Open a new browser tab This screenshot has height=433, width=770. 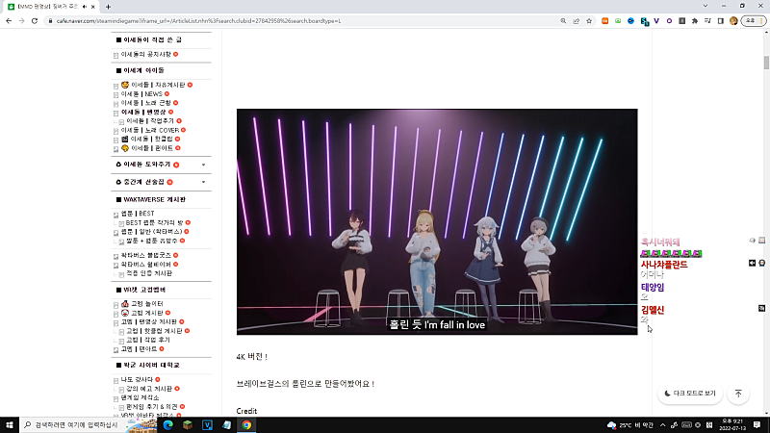(108, 7)
